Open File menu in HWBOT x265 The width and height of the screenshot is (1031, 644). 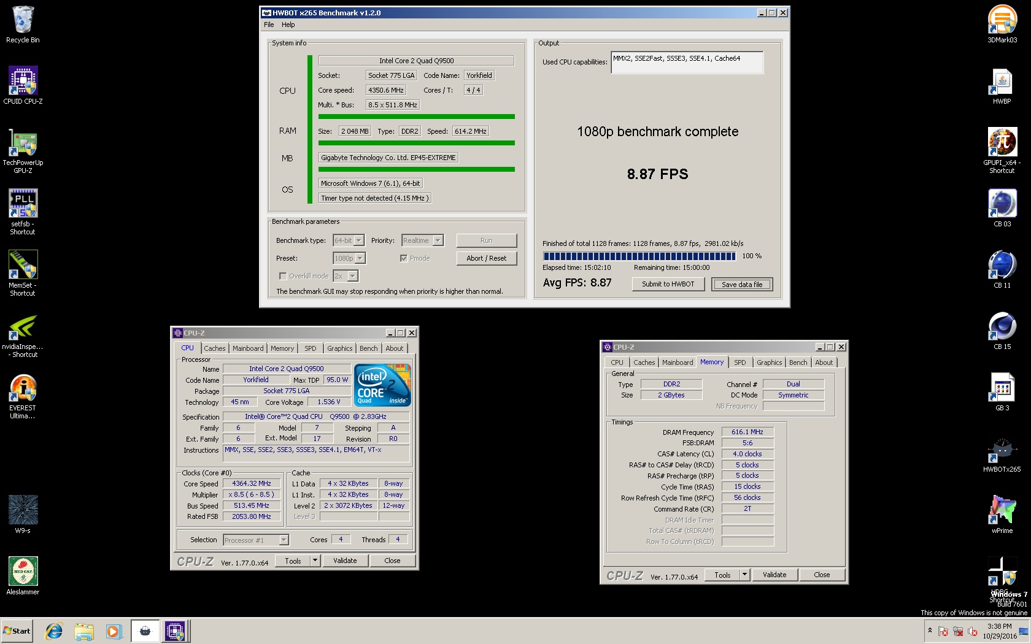[269, 25]
